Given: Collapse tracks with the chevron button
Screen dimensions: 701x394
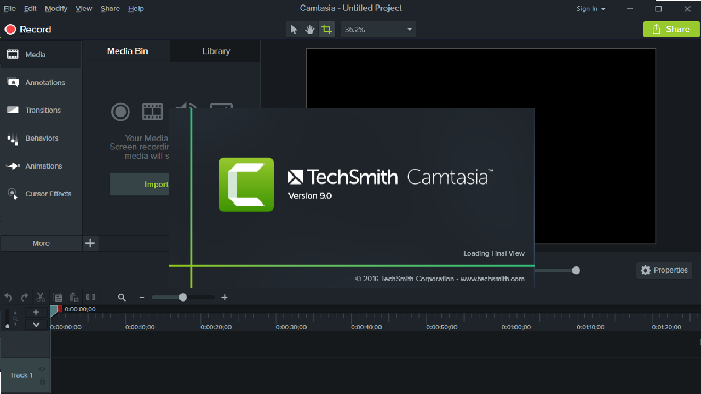Looking at the screenshot, I should [x=36, y=325].
